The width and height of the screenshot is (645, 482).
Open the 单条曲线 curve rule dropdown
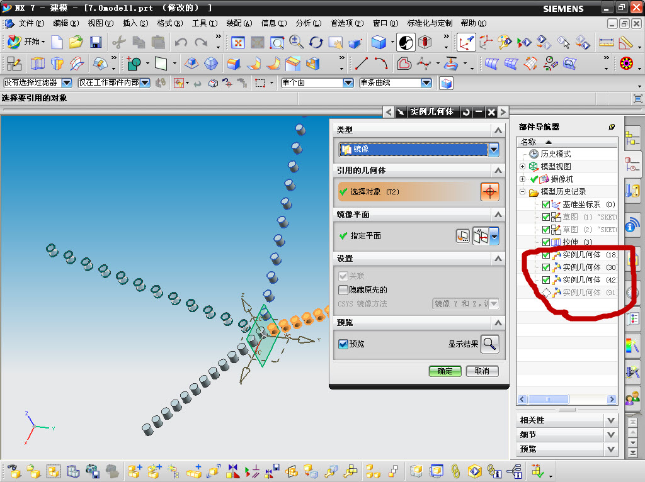tap(426, 83)
